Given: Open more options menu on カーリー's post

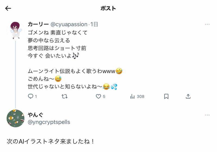Looking at the screenshot, I should [207, 24].
